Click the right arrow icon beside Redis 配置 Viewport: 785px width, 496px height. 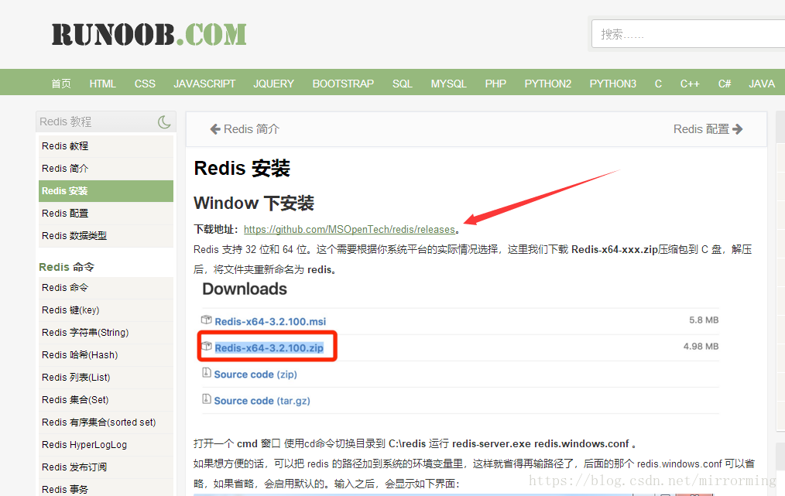pyautogui.click(x=738, y=129)
